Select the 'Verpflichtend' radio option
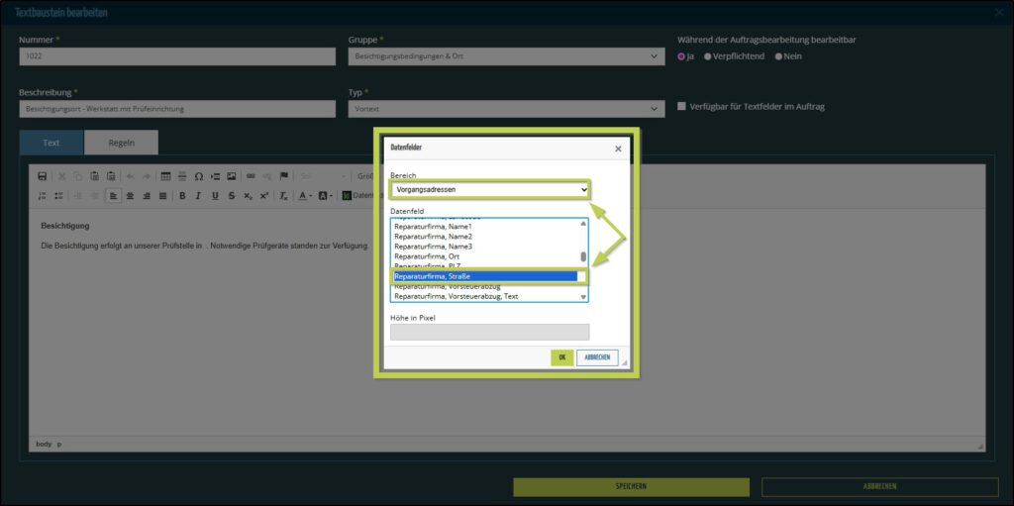1014x506 pixels. point(708,56)
